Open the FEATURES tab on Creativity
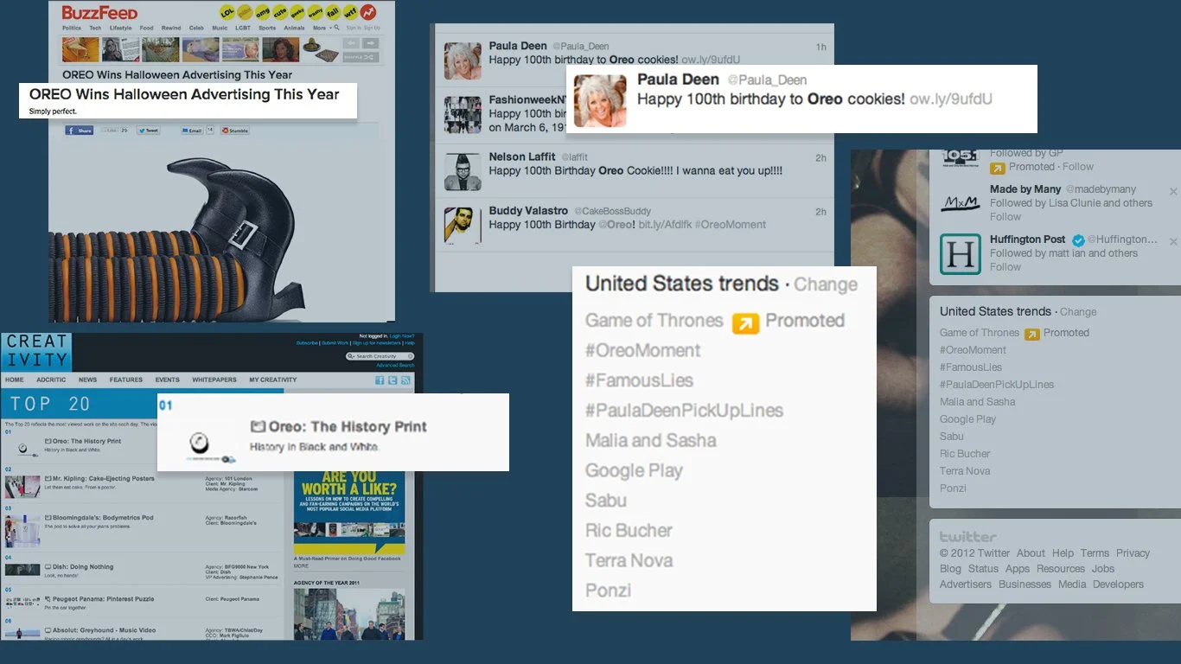 coord(126,380)
